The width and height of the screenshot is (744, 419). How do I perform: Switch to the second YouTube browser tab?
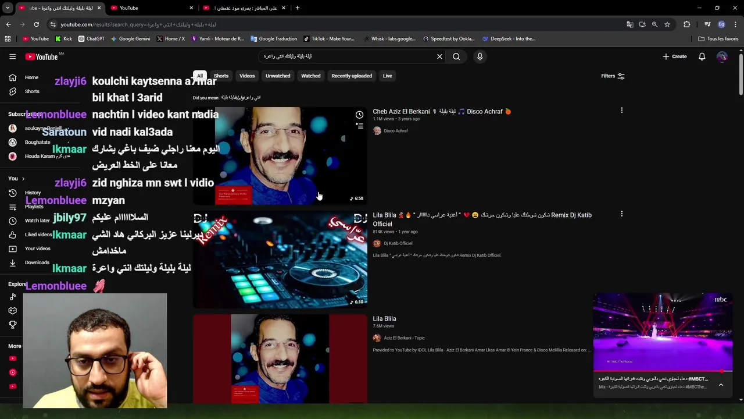151,8
